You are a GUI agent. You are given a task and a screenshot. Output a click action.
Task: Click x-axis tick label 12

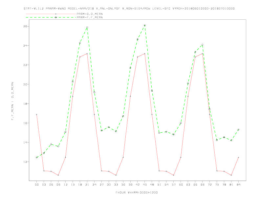(66, 185)
